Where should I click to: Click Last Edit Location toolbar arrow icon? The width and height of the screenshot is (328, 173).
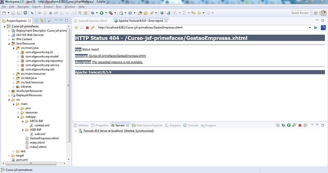pyautogui.click(x=193, y=13)
